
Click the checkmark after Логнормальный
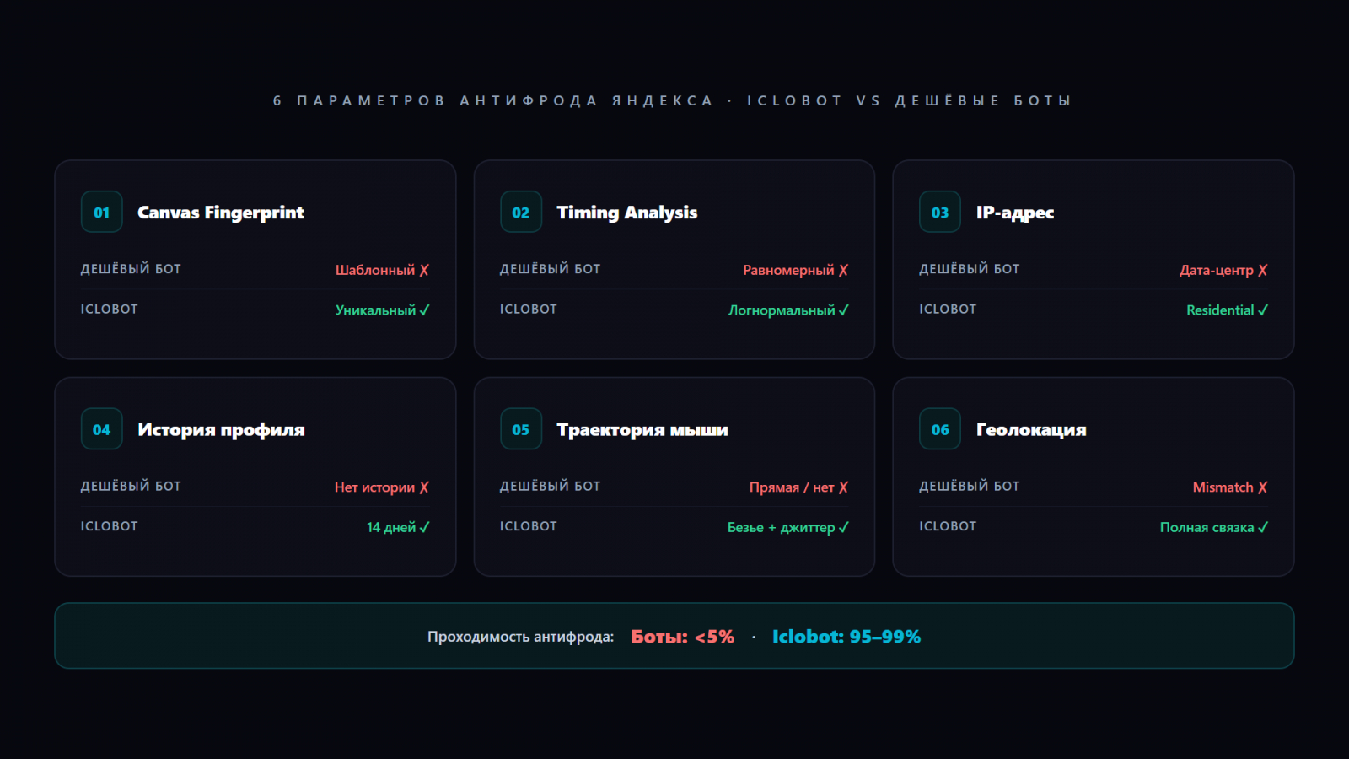(x=844, y=310)
